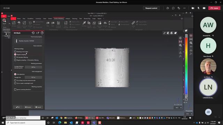The image size is (223, 125).
Task: Select 'Try to keep only the external border'
Action: click(x=15, y=81)
